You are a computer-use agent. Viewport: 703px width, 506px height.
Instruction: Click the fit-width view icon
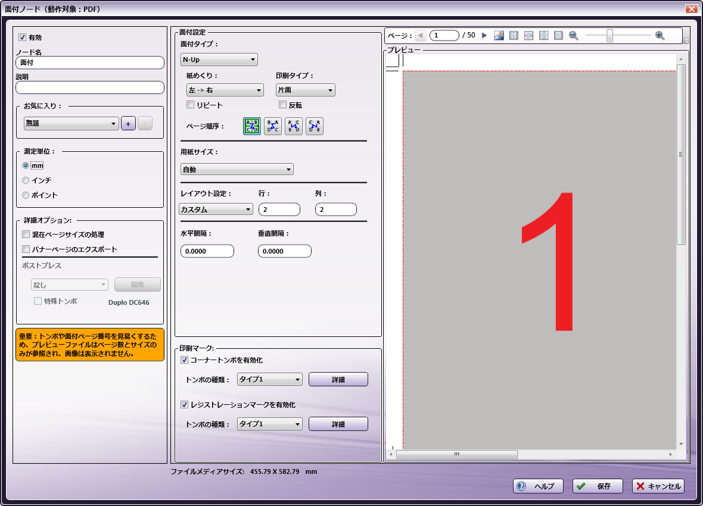click(528, 35)
